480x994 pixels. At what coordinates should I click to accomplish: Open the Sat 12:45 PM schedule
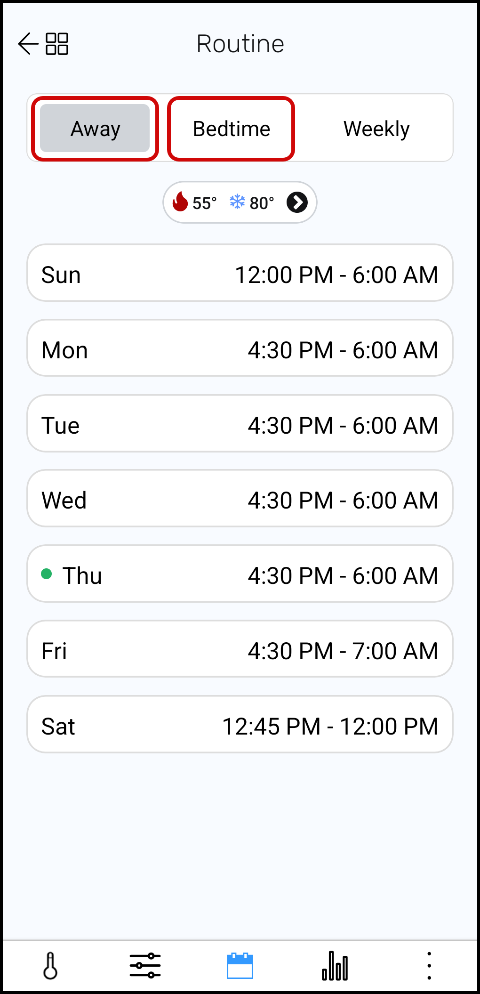pyautogui.click(x=240, y=725)
